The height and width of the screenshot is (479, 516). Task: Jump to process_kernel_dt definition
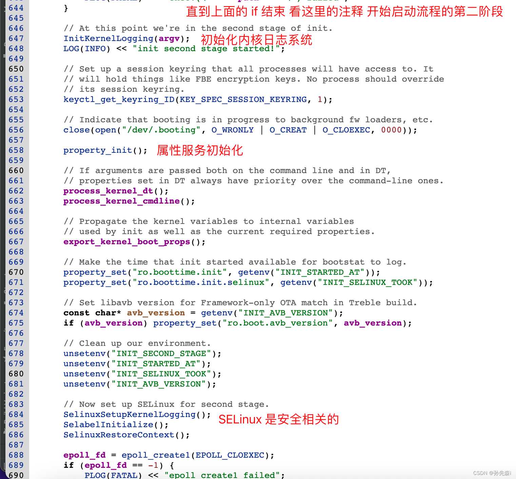point(108,191)
